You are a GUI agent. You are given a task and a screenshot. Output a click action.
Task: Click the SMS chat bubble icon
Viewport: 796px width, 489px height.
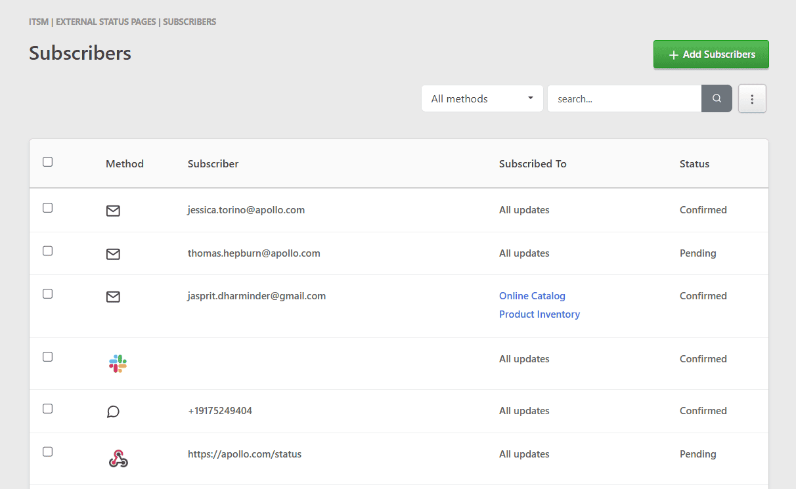[113, 412]
